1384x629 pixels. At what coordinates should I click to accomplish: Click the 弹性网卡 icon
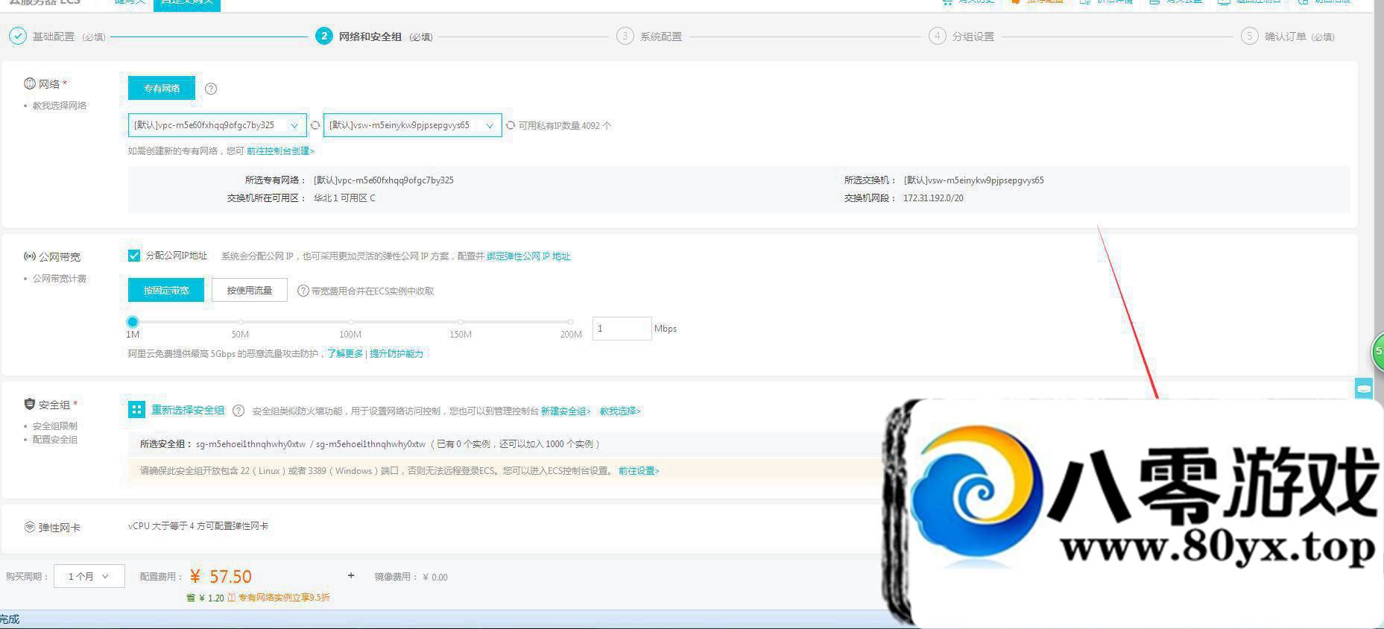pos(30,527)
